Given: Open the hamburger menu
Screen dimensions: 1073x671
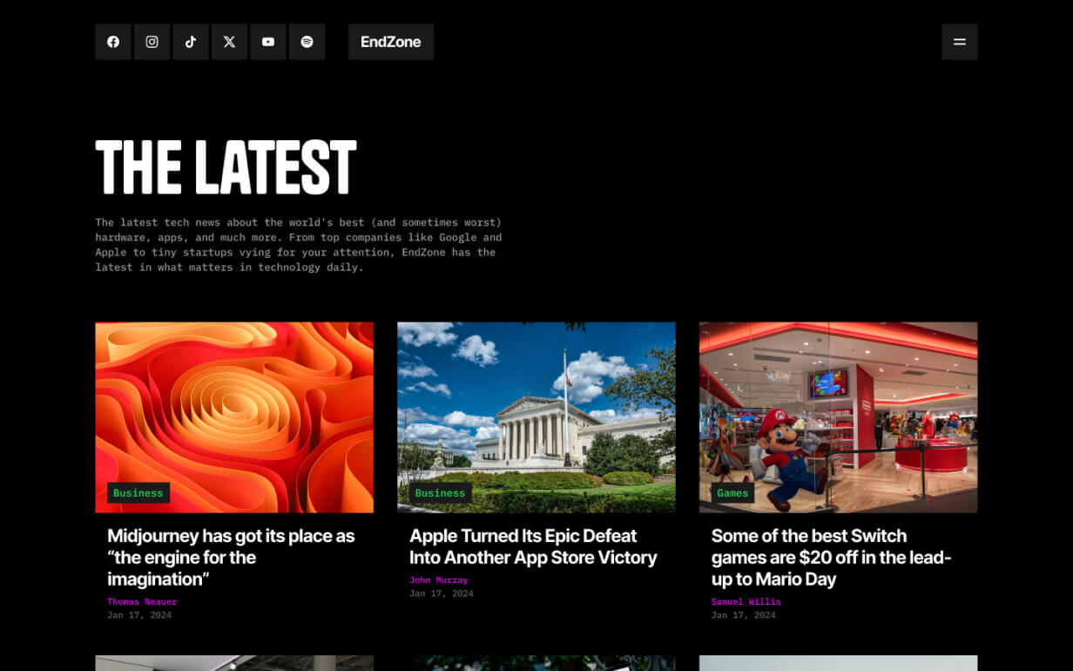Looking at the screenshot, I should (960, 42).
